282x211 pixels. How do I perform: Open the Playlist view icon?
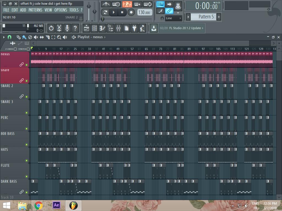[86, 28]
